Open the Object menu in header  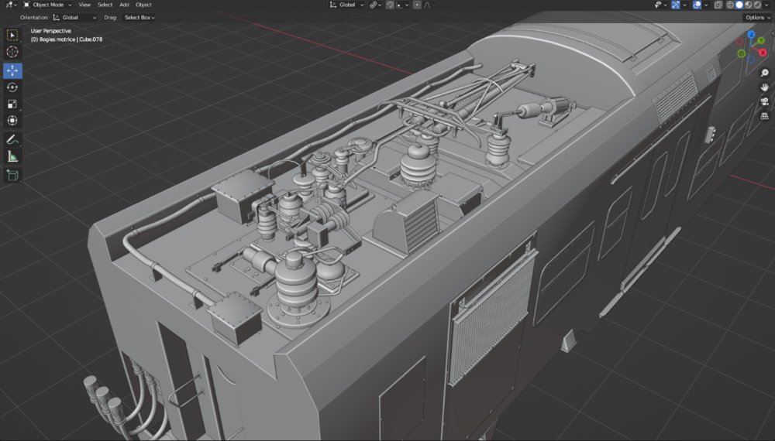143,5
